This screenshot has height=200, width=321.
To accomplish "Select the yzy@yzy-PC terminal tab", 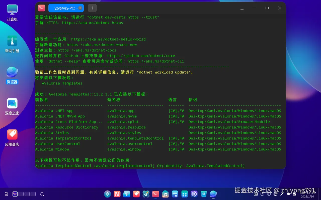I will (66, 8).
